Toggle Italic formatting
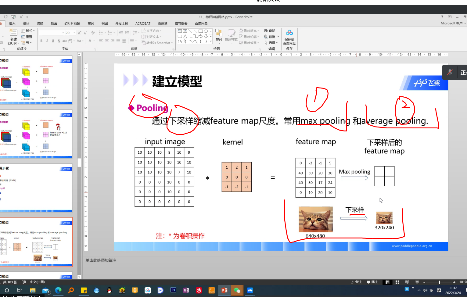Viewport: 467px width, 297px height. 47,41
